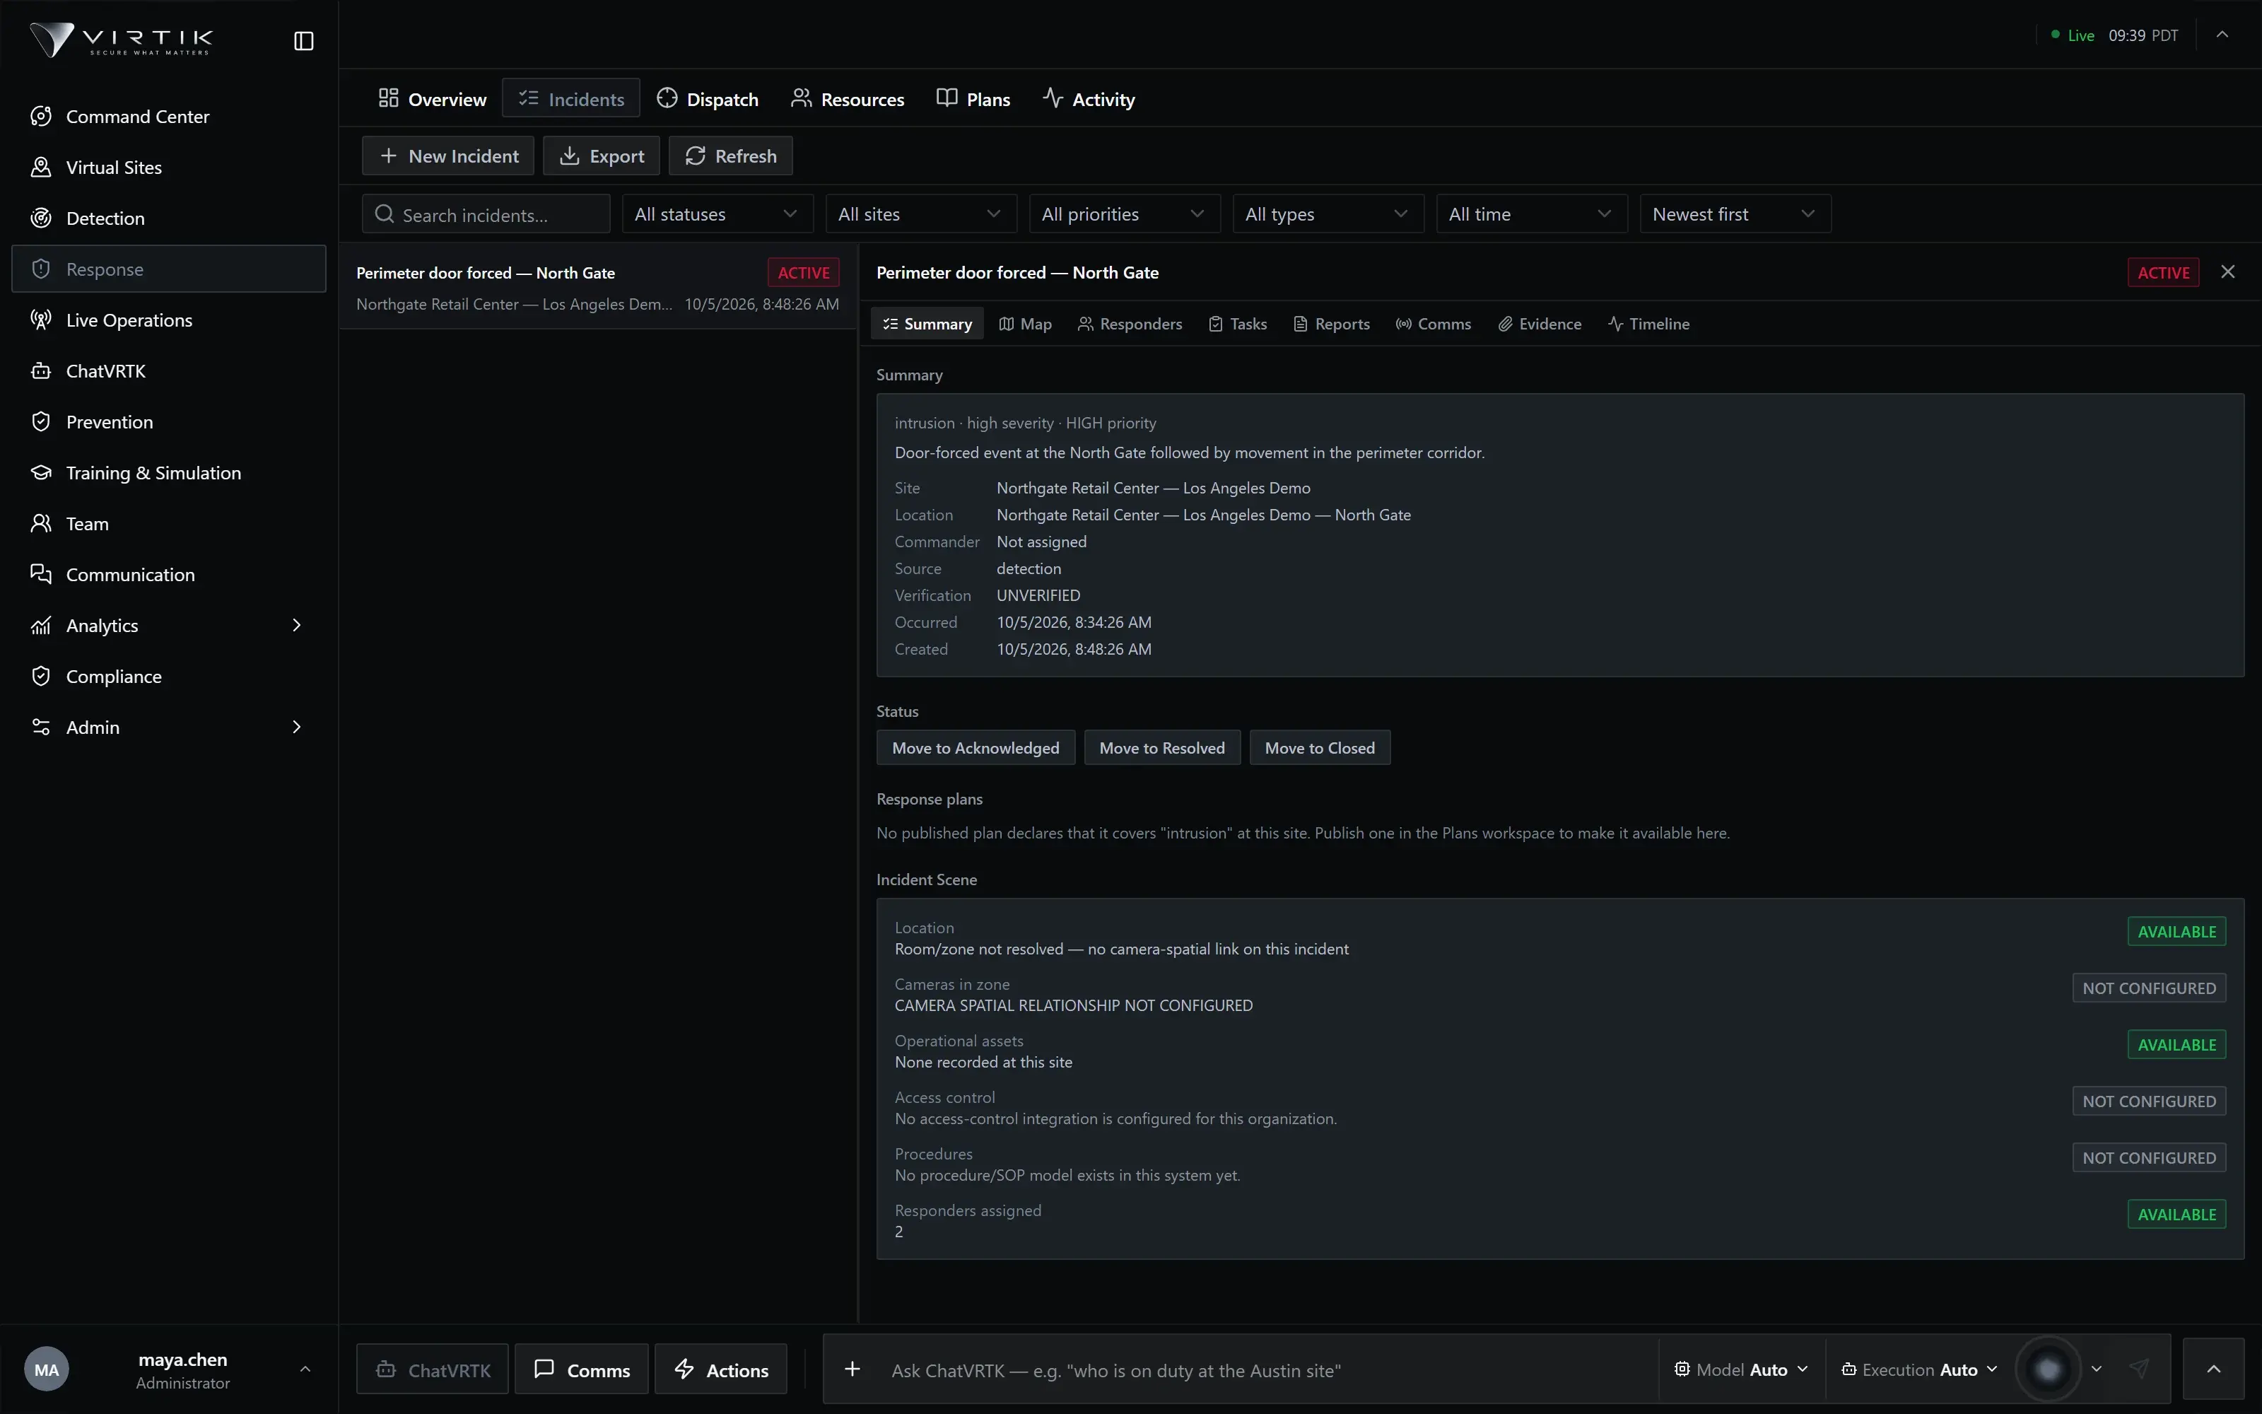Open Training & Simulation
The height and width of the screenshot is (1414, 2262).
pos(169,473)
